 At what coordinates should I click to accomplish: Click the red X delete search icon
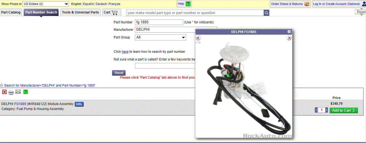click(4, 92)
